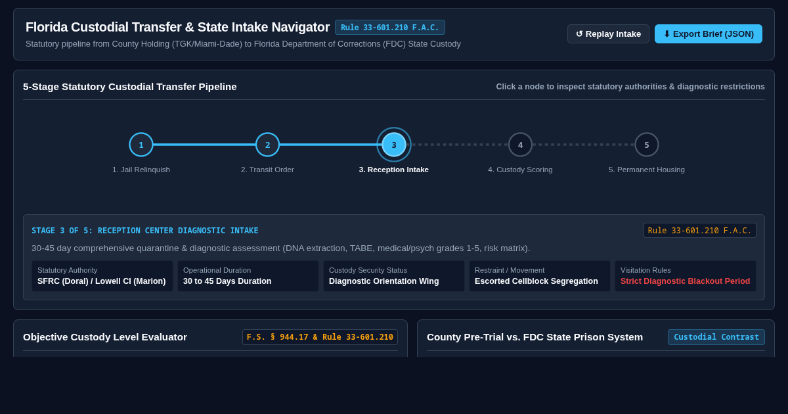
Task: Click the County Pre-Trial vs. FDC heading
Action: 535,337
